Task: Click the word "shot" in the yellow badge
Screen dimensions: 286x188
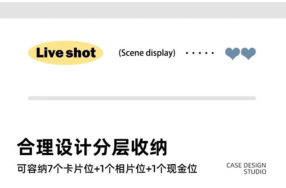Action: [81, 53]
